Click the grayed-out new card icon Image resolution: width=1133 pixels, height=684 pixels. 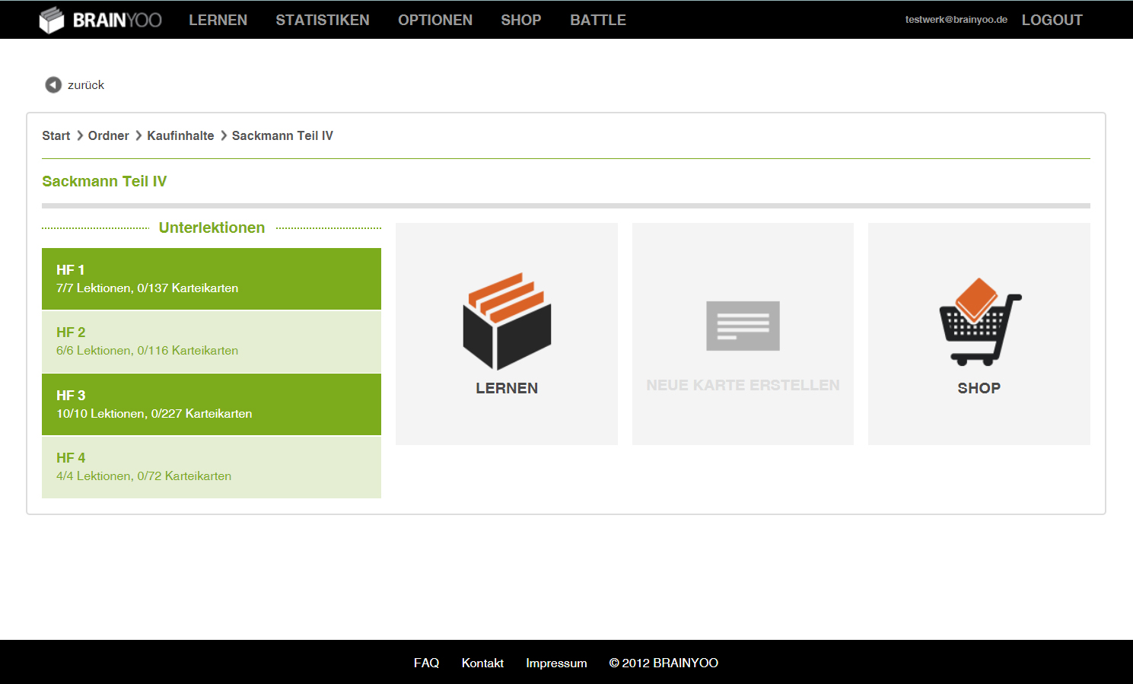tap(743, 326)
